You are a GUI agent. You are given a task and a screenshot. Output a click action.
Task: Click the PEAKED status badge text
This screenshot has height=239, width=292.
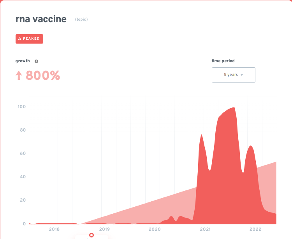31,39
